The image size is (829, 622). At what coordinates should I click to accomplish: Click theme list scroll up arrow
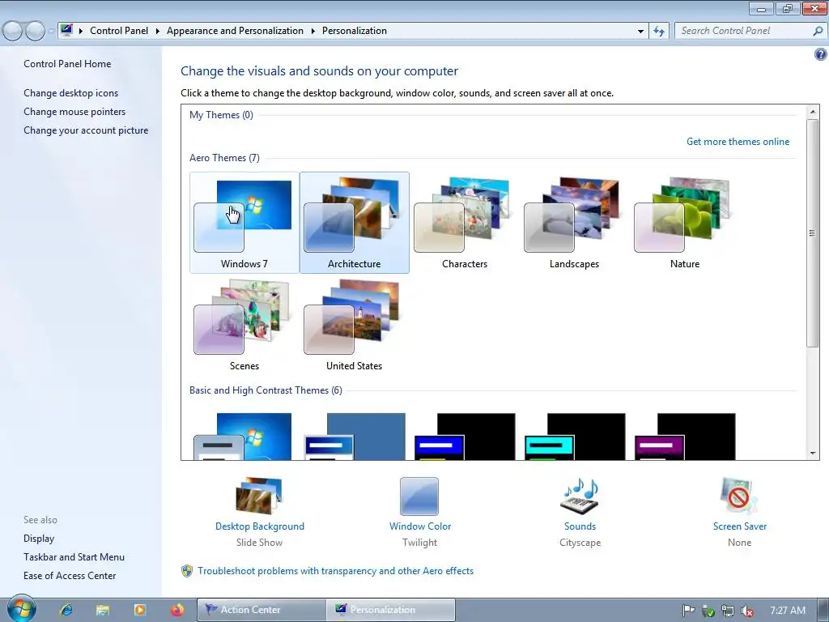click(813, 112)
